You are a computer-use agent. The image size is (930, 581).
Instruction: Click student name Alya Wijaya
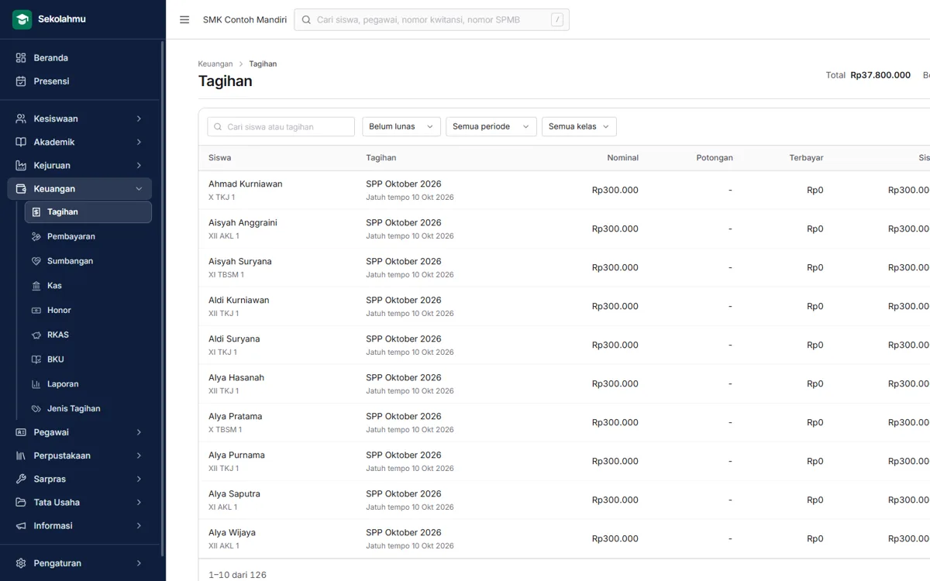point(232,533)
